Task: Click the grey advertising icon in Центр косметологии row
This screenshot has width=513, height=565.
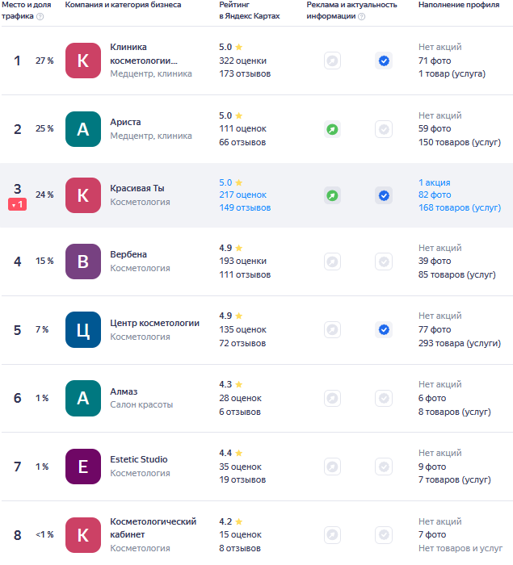Action: pos(332,329)
